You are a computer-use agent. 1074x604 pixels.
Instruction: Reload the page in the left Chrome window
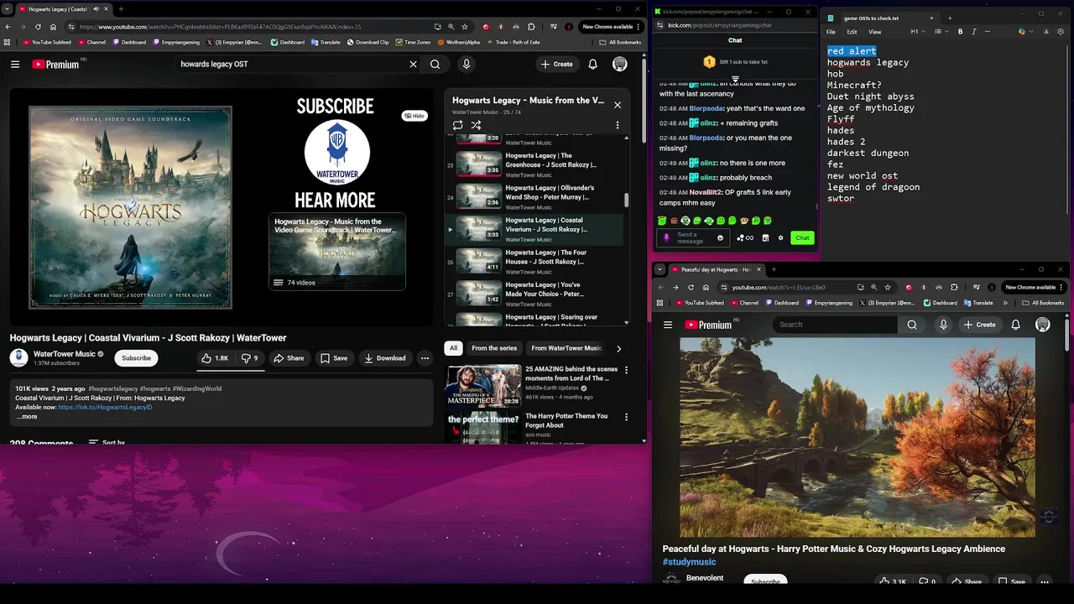coord(38,27)
